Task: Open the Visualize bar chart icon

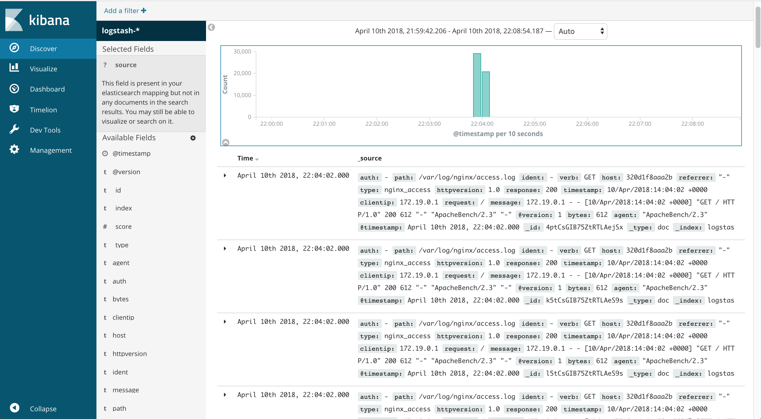Action: (x=14, y=68)
